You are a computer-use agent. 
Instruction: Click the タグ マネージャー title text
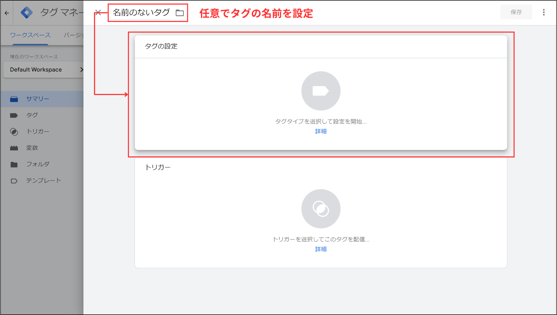62,13
